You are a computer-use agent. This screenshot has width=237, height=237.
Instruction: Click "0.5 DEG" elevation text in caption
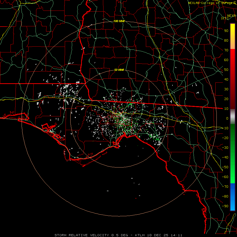pos(120,235)
